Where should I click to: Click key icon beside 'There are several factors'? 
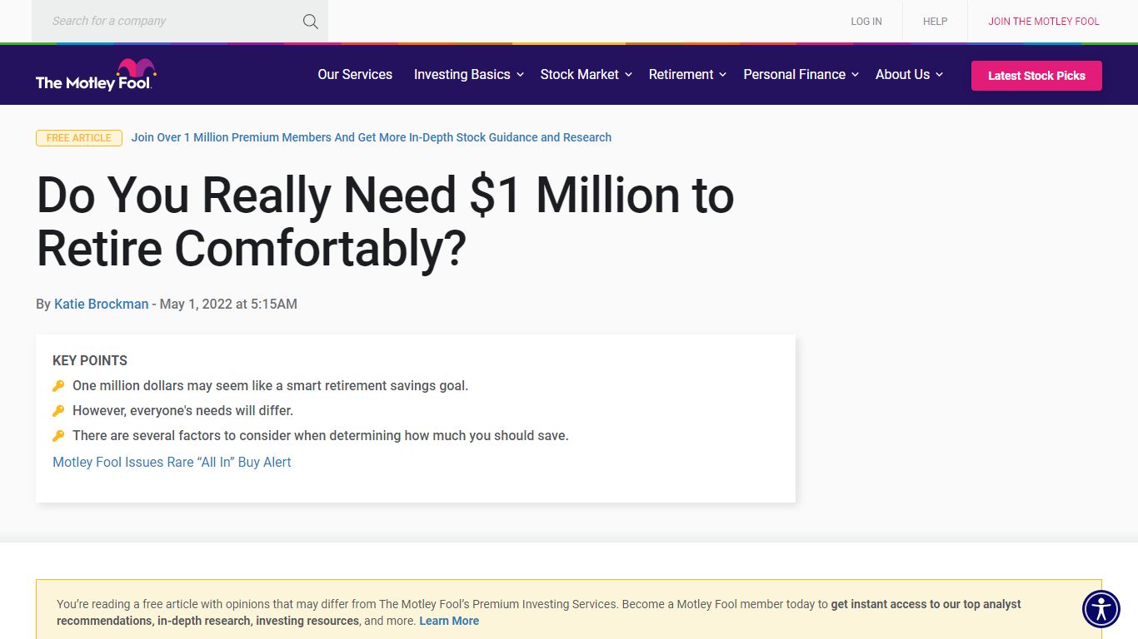58,436
